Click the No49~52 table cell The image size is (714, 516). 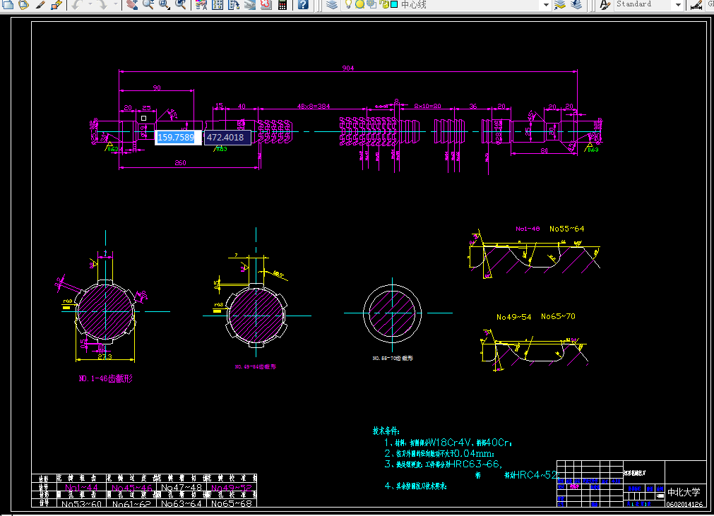point(232,487)
